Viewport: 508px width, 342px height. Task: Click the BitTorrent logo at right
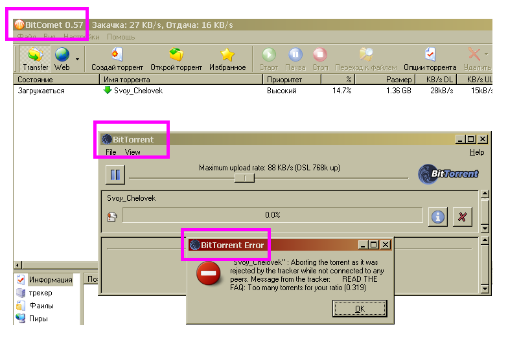tap(448, 174)
